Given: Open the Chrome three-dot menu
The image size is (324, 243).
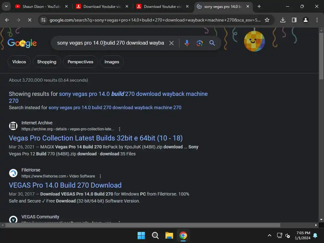Looking at the screenshot, I should 317,20.
